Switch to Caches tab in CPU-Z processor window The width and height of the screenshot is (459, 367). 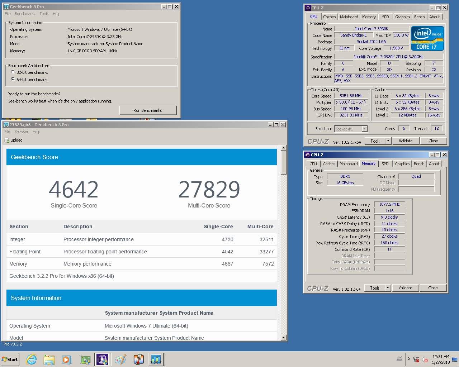(330, 17)
